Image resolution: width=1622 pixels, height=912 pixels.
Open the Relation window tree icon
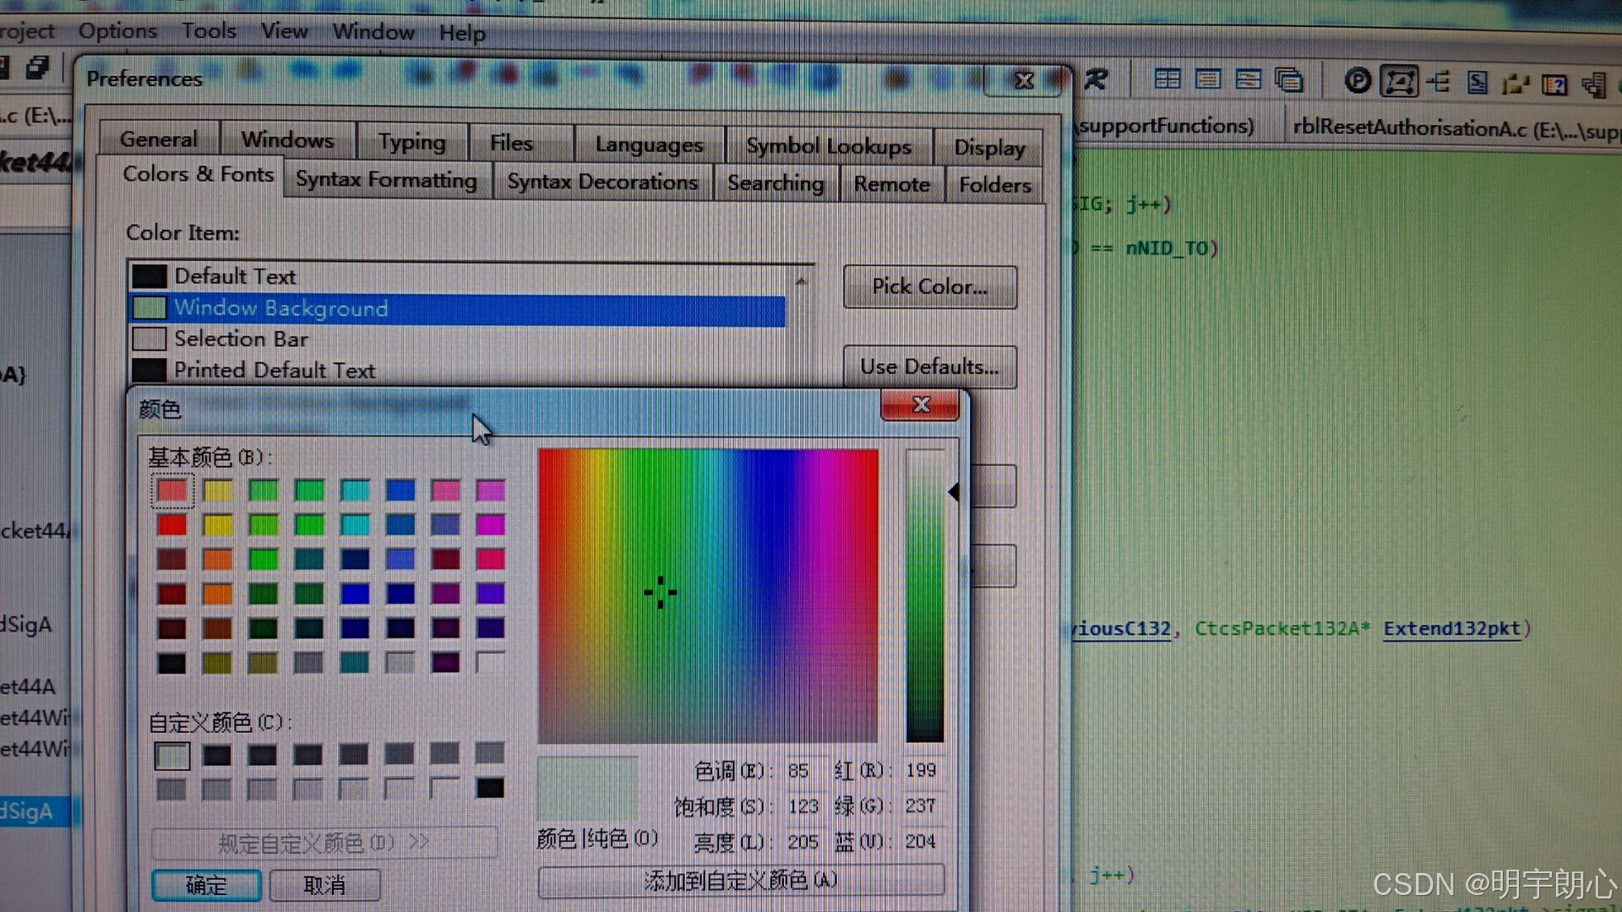tap(1439, 82)
